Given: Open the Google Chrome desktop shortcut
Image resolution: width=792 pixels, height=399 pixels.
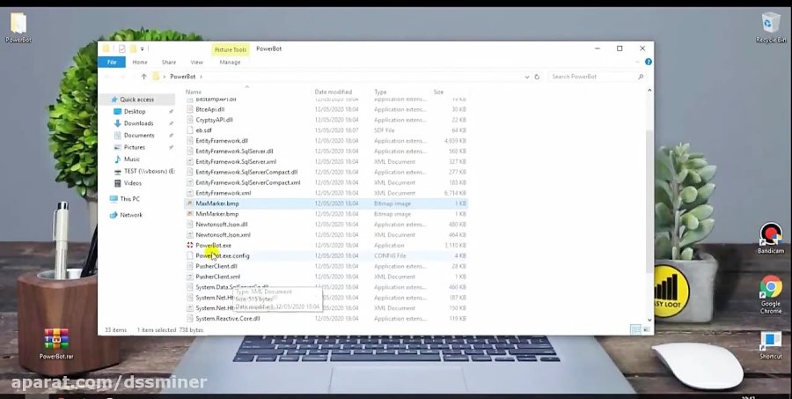Looking at the screenshot, I should point(770,294).
